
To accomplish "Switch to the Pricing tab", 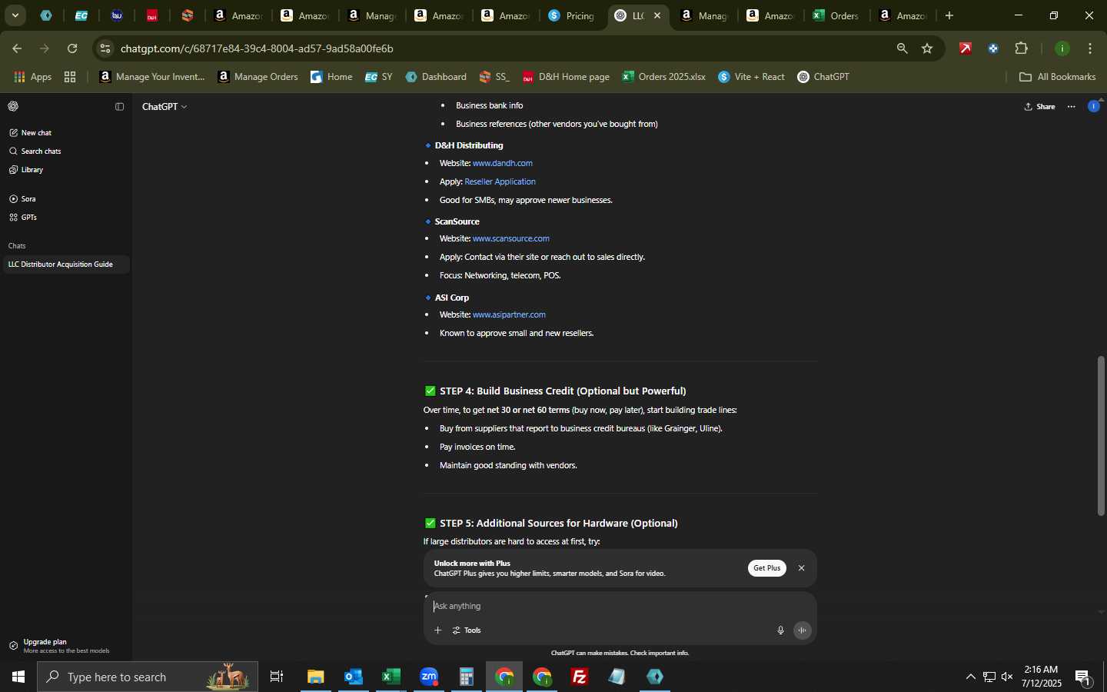I will click(x=571, y=15).
